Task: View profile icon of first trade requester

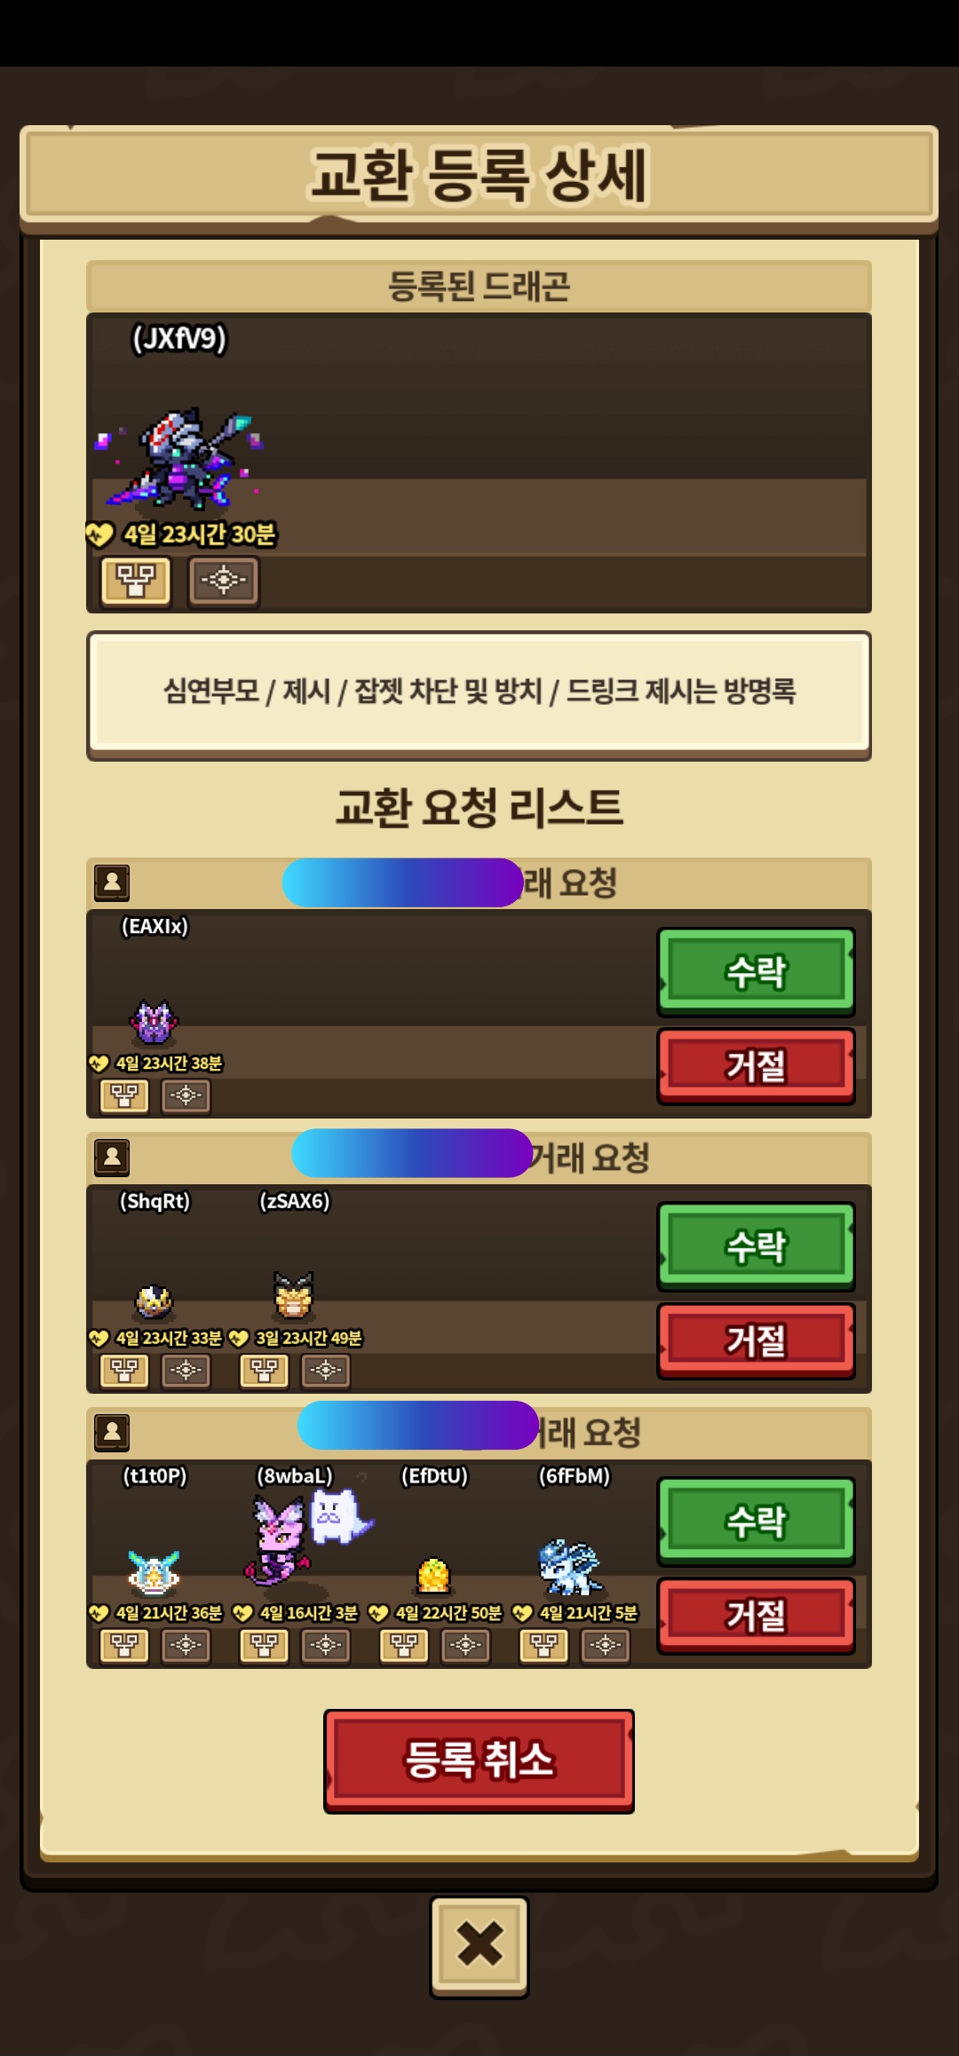Action: [113, 883]
